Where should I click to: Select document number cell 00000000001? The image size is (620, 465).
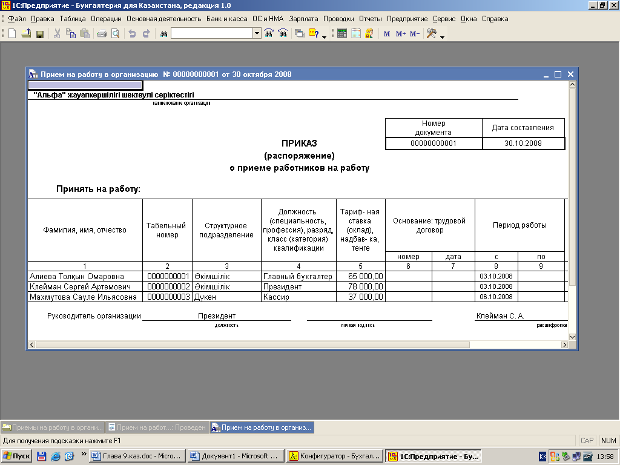tap(434, 143)
